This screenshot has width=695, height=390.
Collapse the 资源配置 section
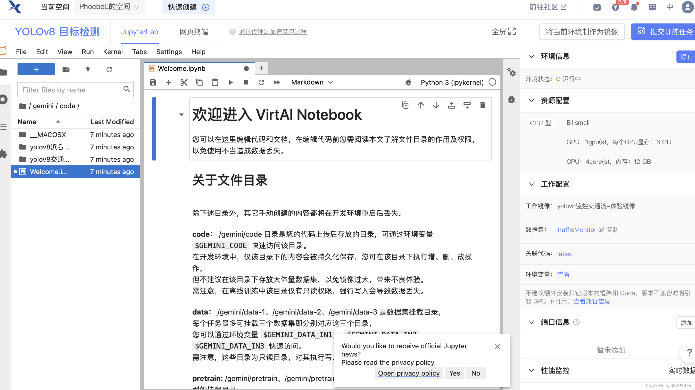point(532,100)
